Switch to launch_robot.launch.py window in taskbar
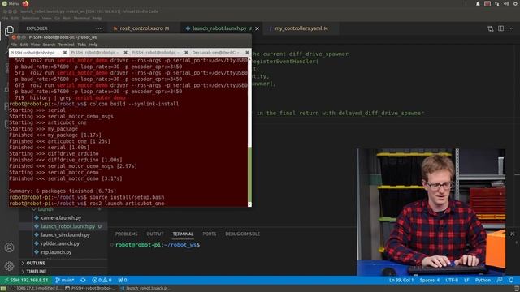The width and height of the screenshot is (520, 292). click(x=145, y=289)
